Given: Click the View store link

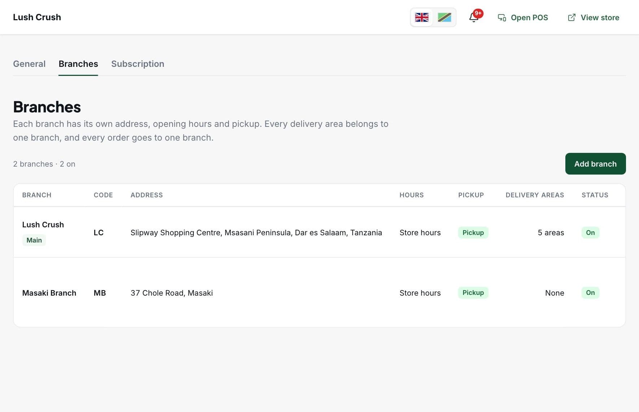Looking at the screenshot, I should [594, 17].
